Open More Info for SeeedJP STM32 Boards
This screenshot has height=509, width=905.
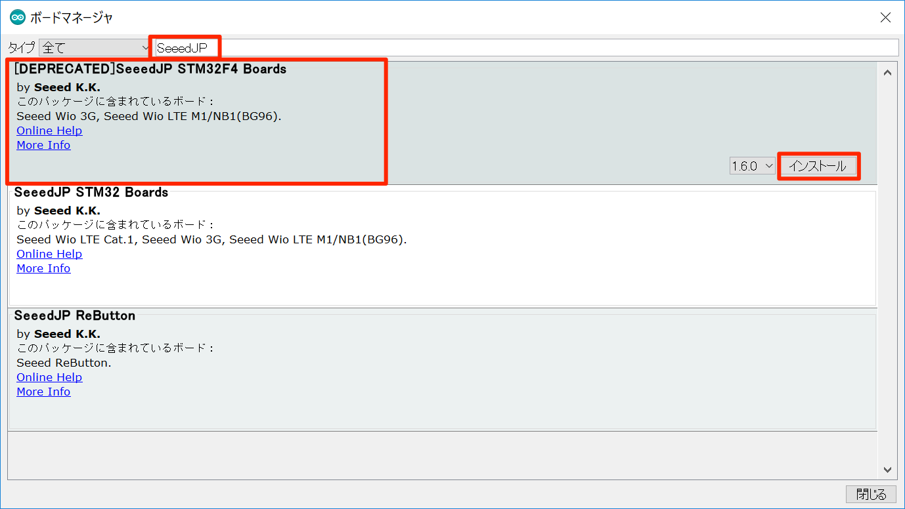(x=43, y=268)
